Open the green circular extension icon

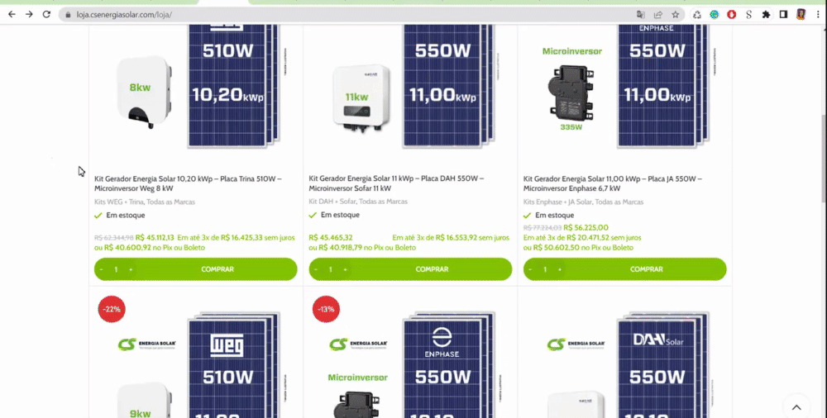[x=715, y=15]
